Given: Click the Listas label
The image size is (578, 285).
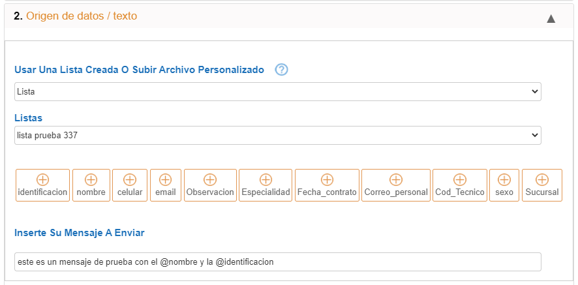Looking at the screenshot, I should click(x=29, y=118).
